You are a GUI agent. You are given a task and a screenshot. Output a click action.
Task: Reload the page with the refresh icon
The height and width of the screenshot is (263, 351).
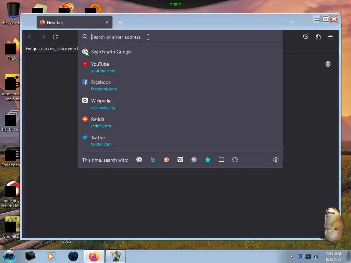pos(55,37)
